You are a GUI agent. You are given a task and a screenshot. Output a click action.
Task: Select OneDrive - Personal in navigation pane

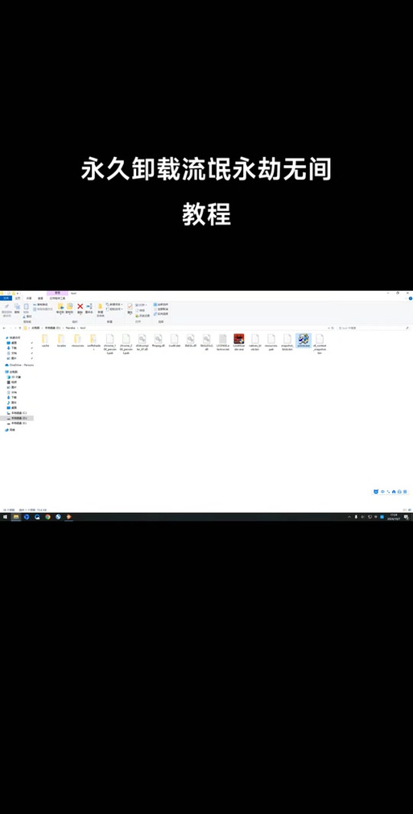point(19,365)
